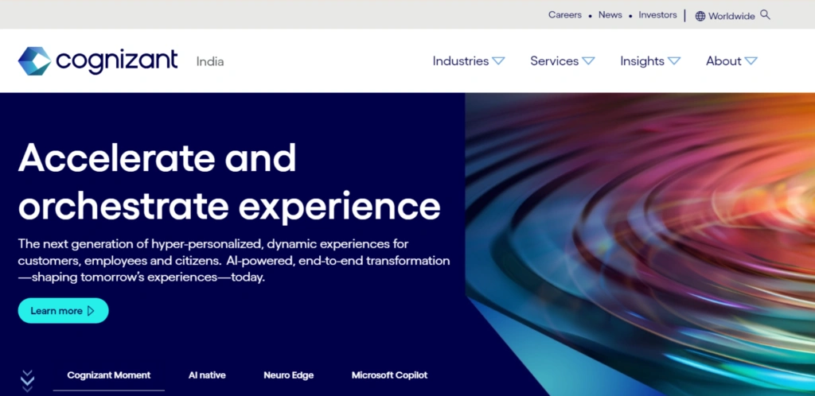Open the search magnifier icon
Viewport: 815px width, 396px height.
click(765, 14)
